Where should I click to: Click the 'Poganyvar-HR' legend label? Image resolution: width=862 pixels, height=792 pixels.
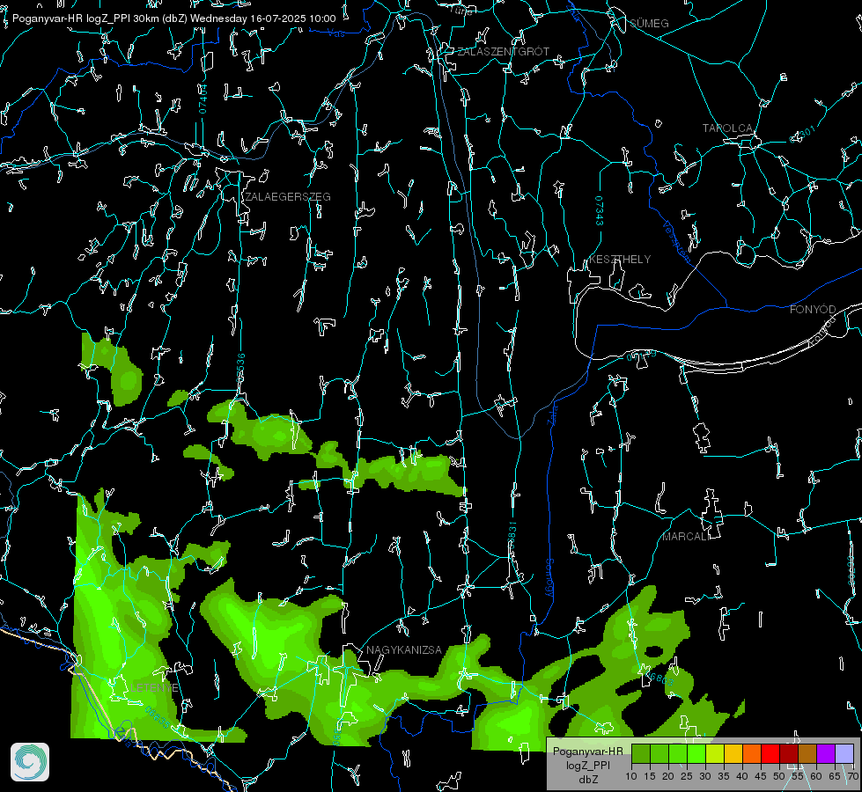(x=587, y=752)
